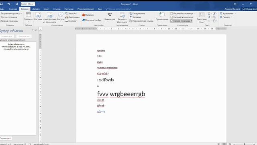
Task: Undo the last action
Action: [9, 4]
